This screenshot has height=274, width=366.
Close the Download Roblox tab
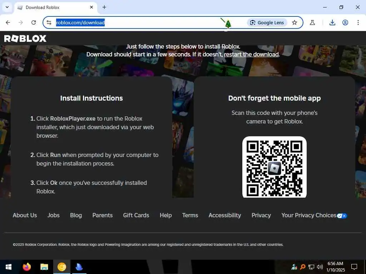(91, 7)
